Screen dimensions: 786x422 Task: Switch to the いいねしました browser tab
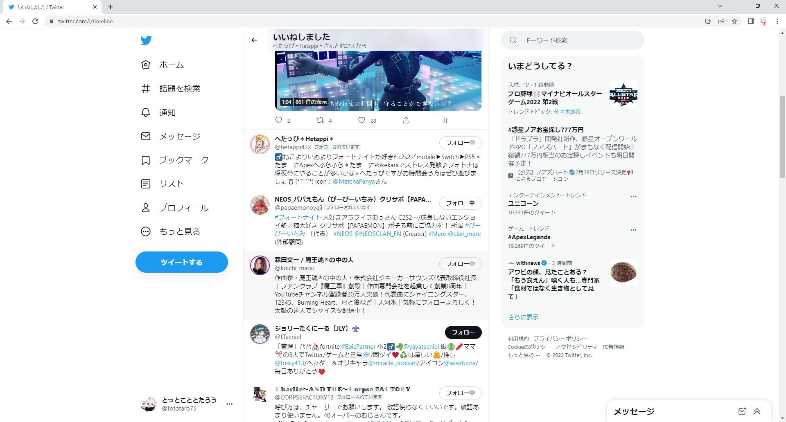(x=49, y=7)
